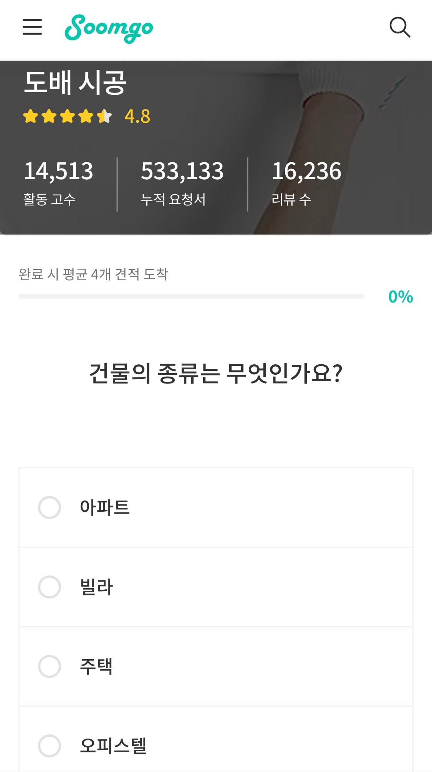Screen dimensions: 432x772
Task: Click the 도배 시공 title
Action: pyautogui.click(x=75, y=83)
